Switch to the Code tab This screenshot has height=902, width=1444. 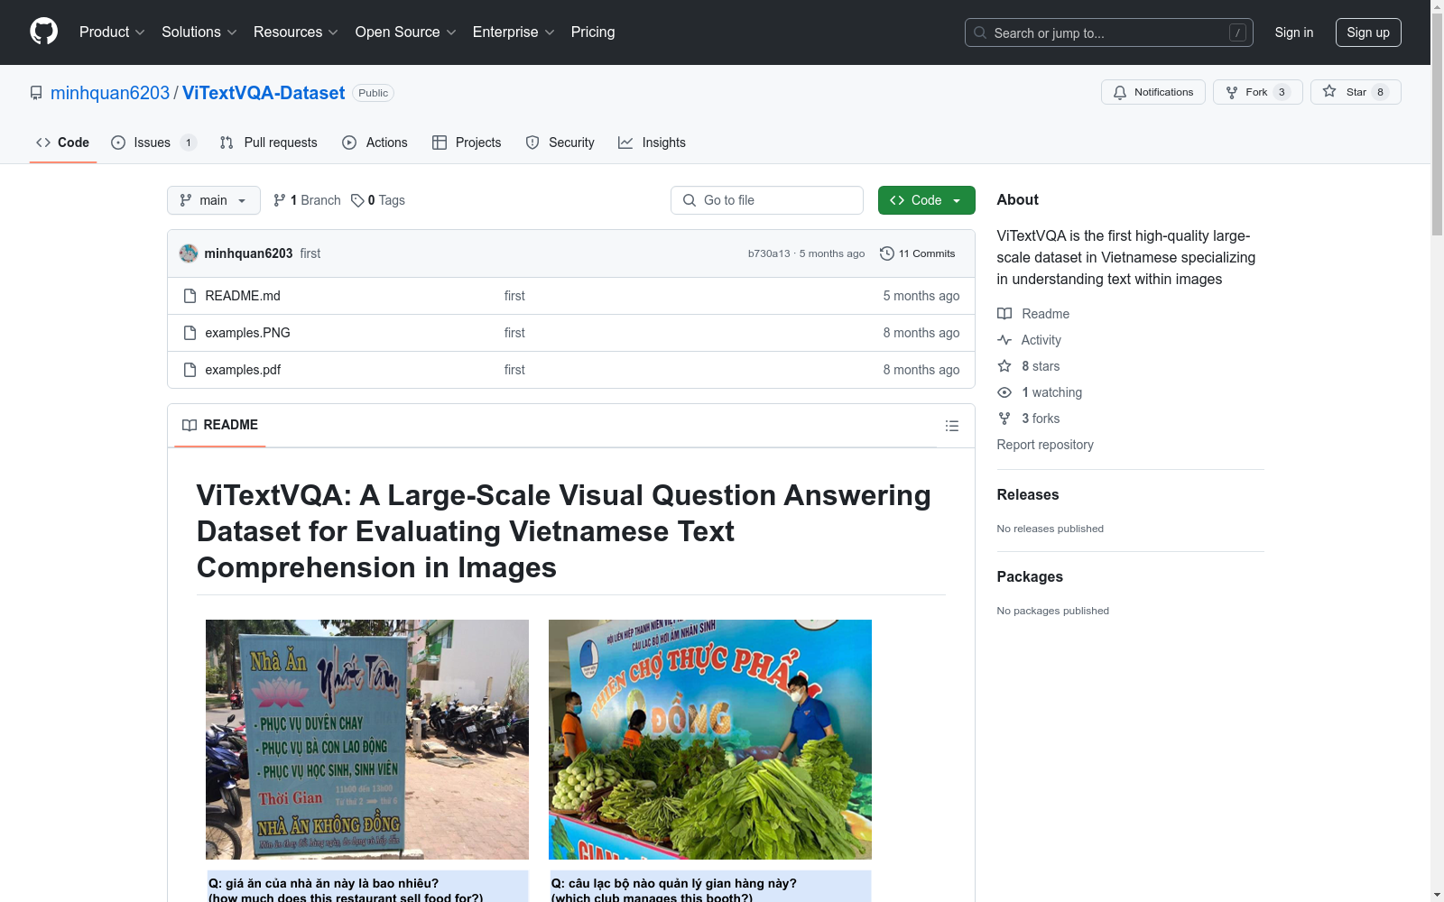pyautogui.click(x=63, y=143)
